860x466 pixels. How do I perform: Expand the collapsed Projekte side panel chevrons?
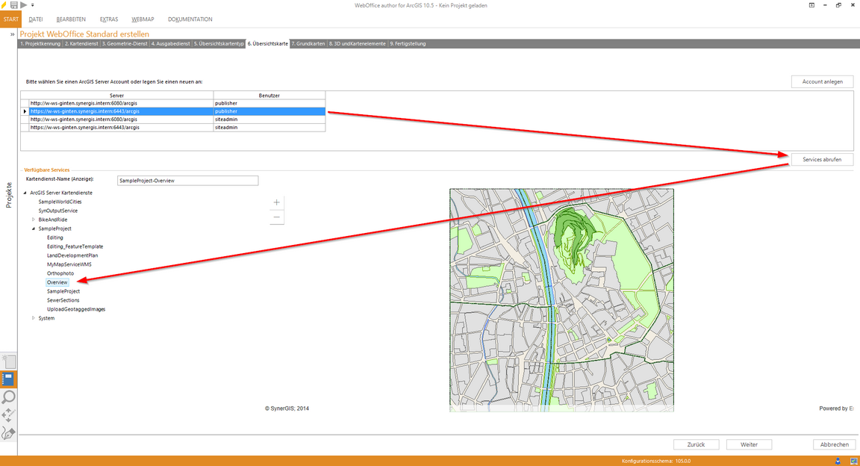(x=12, y=34)
